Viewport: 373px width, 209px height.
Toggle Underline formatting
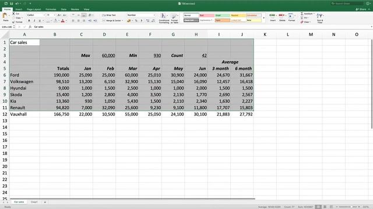point(40,21)
